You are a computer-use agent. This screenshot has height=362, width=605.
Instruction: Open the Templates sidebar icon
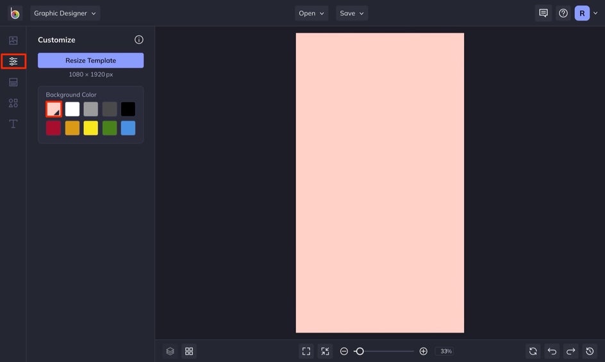[x=13, y=82]
